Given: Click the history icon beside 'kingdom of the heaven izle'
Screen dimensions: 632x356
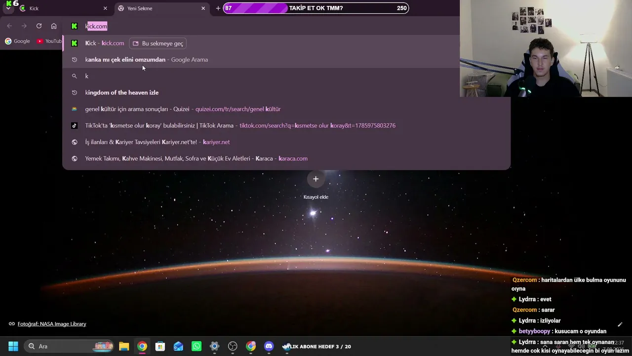Looking at the screenshot, I should click(x=75, y=92).
